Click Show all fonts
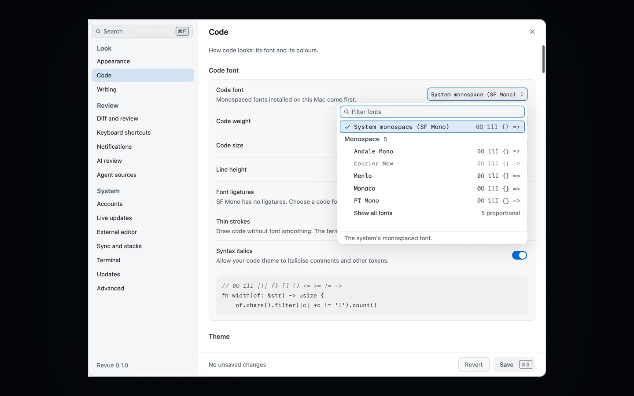The width and height of the screenshot is (634, 396). click(x=432, y=213)
